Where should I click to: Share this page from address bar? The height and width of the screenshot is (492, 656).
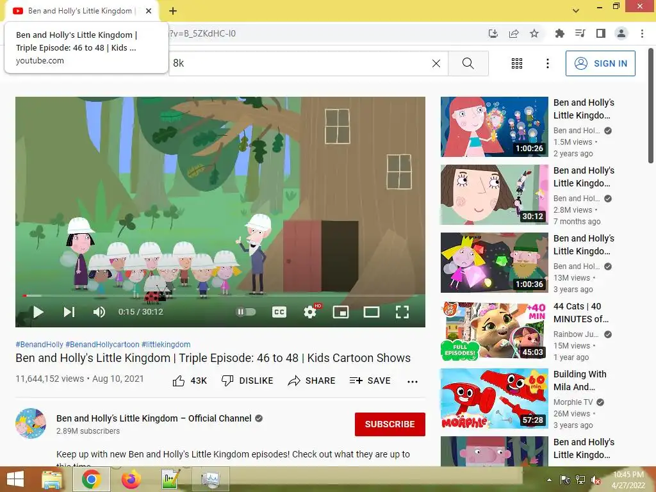click(x=514, y=33)
